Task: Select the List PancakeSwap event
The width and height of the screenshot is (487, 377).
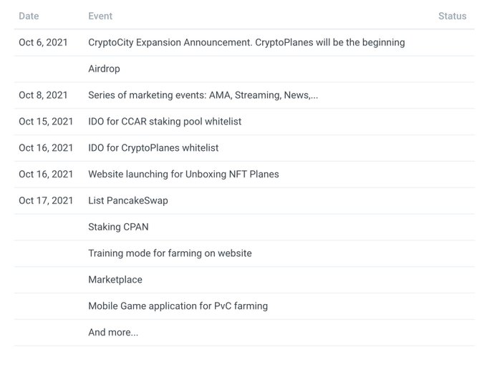Action: point(128,200)
